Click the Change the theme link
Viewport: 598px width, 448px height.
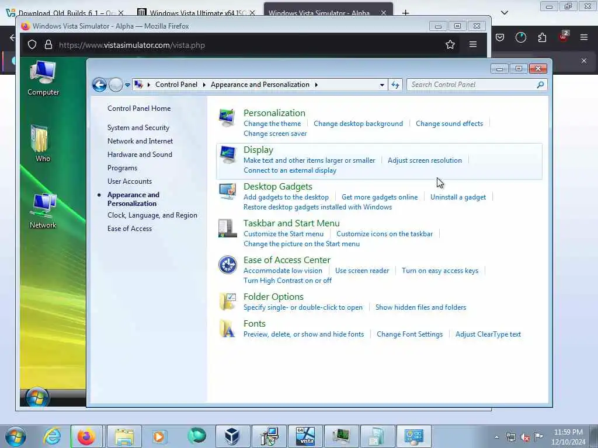coord(272,124)
